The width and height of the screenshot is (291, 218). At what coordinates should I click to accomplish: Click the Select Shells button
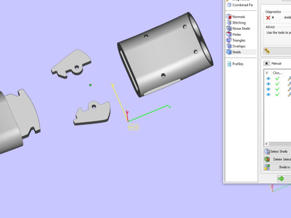(x=276, y=151)
